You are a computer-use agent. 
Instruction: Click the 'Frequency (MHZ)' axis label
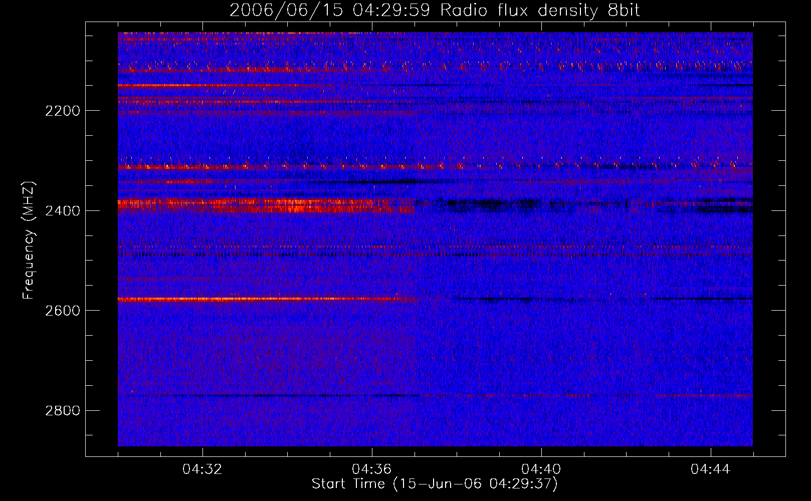(29, 240)
